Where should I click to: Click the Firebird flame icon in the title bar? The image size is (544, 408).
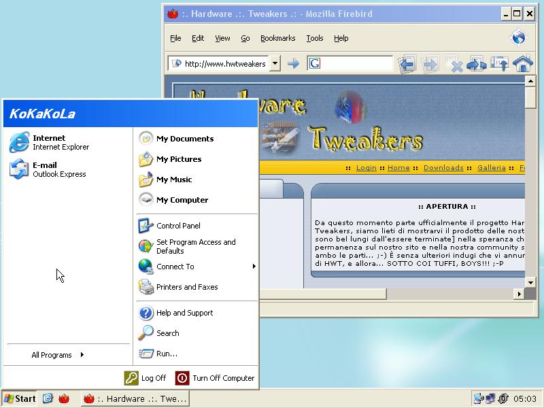173,14
